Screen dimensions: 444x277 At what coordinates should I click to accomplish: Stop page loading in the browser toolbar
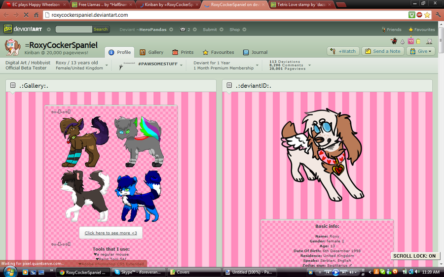26,15
